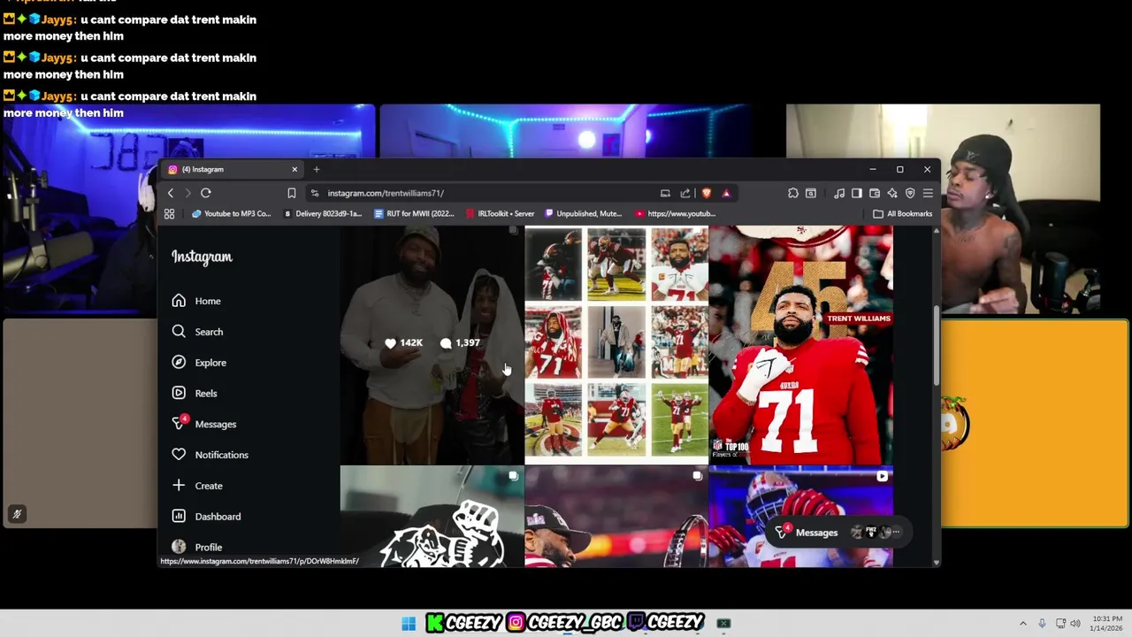Show hidden system tray icons
This screenshot has height=637, width=1132.
(x=1023, y=624)
